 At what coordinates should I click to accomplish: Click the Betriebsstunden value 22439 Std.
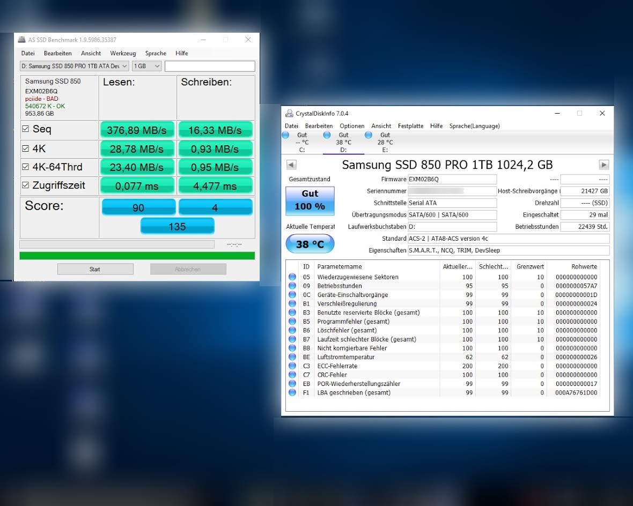(585, 226)
